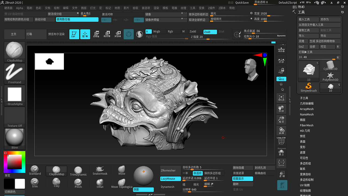Select the Clay brush
Image resolution: width=348 pixels, height=196 pixels.
point(57,183)
